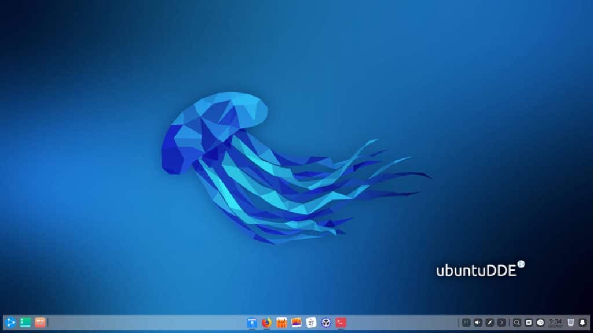The width and height of the screenshot is (593, 333).
Task: Open the Deepin launcher from the dock
Action: 9,322
